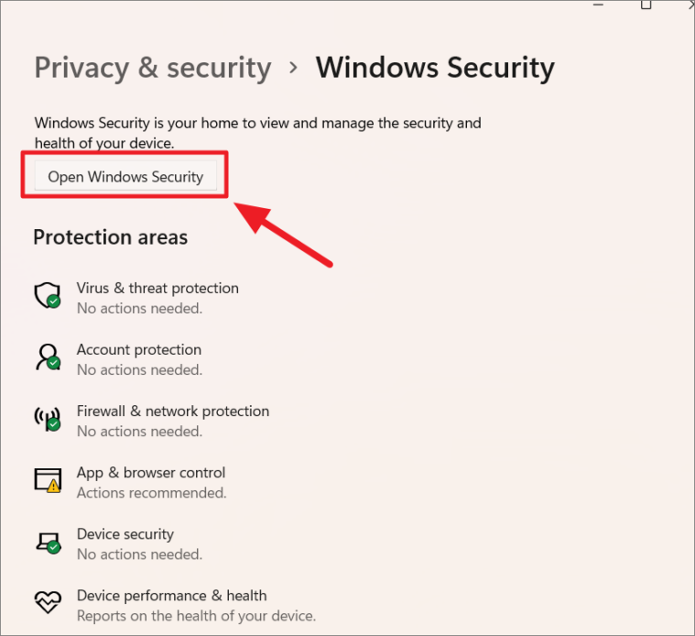Click the Account protection person icon
695x636 pixels.
click(48, 357)
